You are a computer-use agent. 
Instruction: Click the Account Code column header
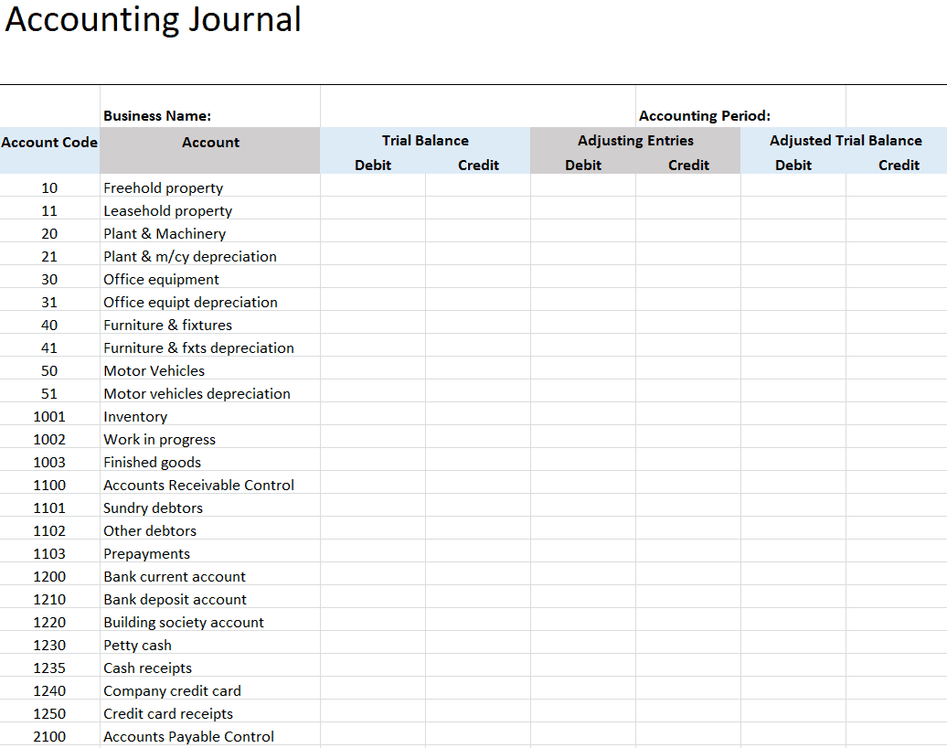tap(49, 143)
